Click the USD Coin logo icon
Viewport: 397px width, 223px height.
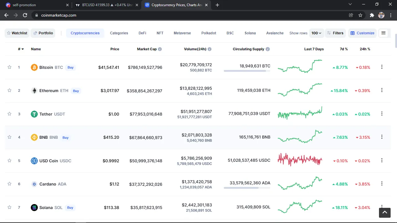tap(34, 161)
